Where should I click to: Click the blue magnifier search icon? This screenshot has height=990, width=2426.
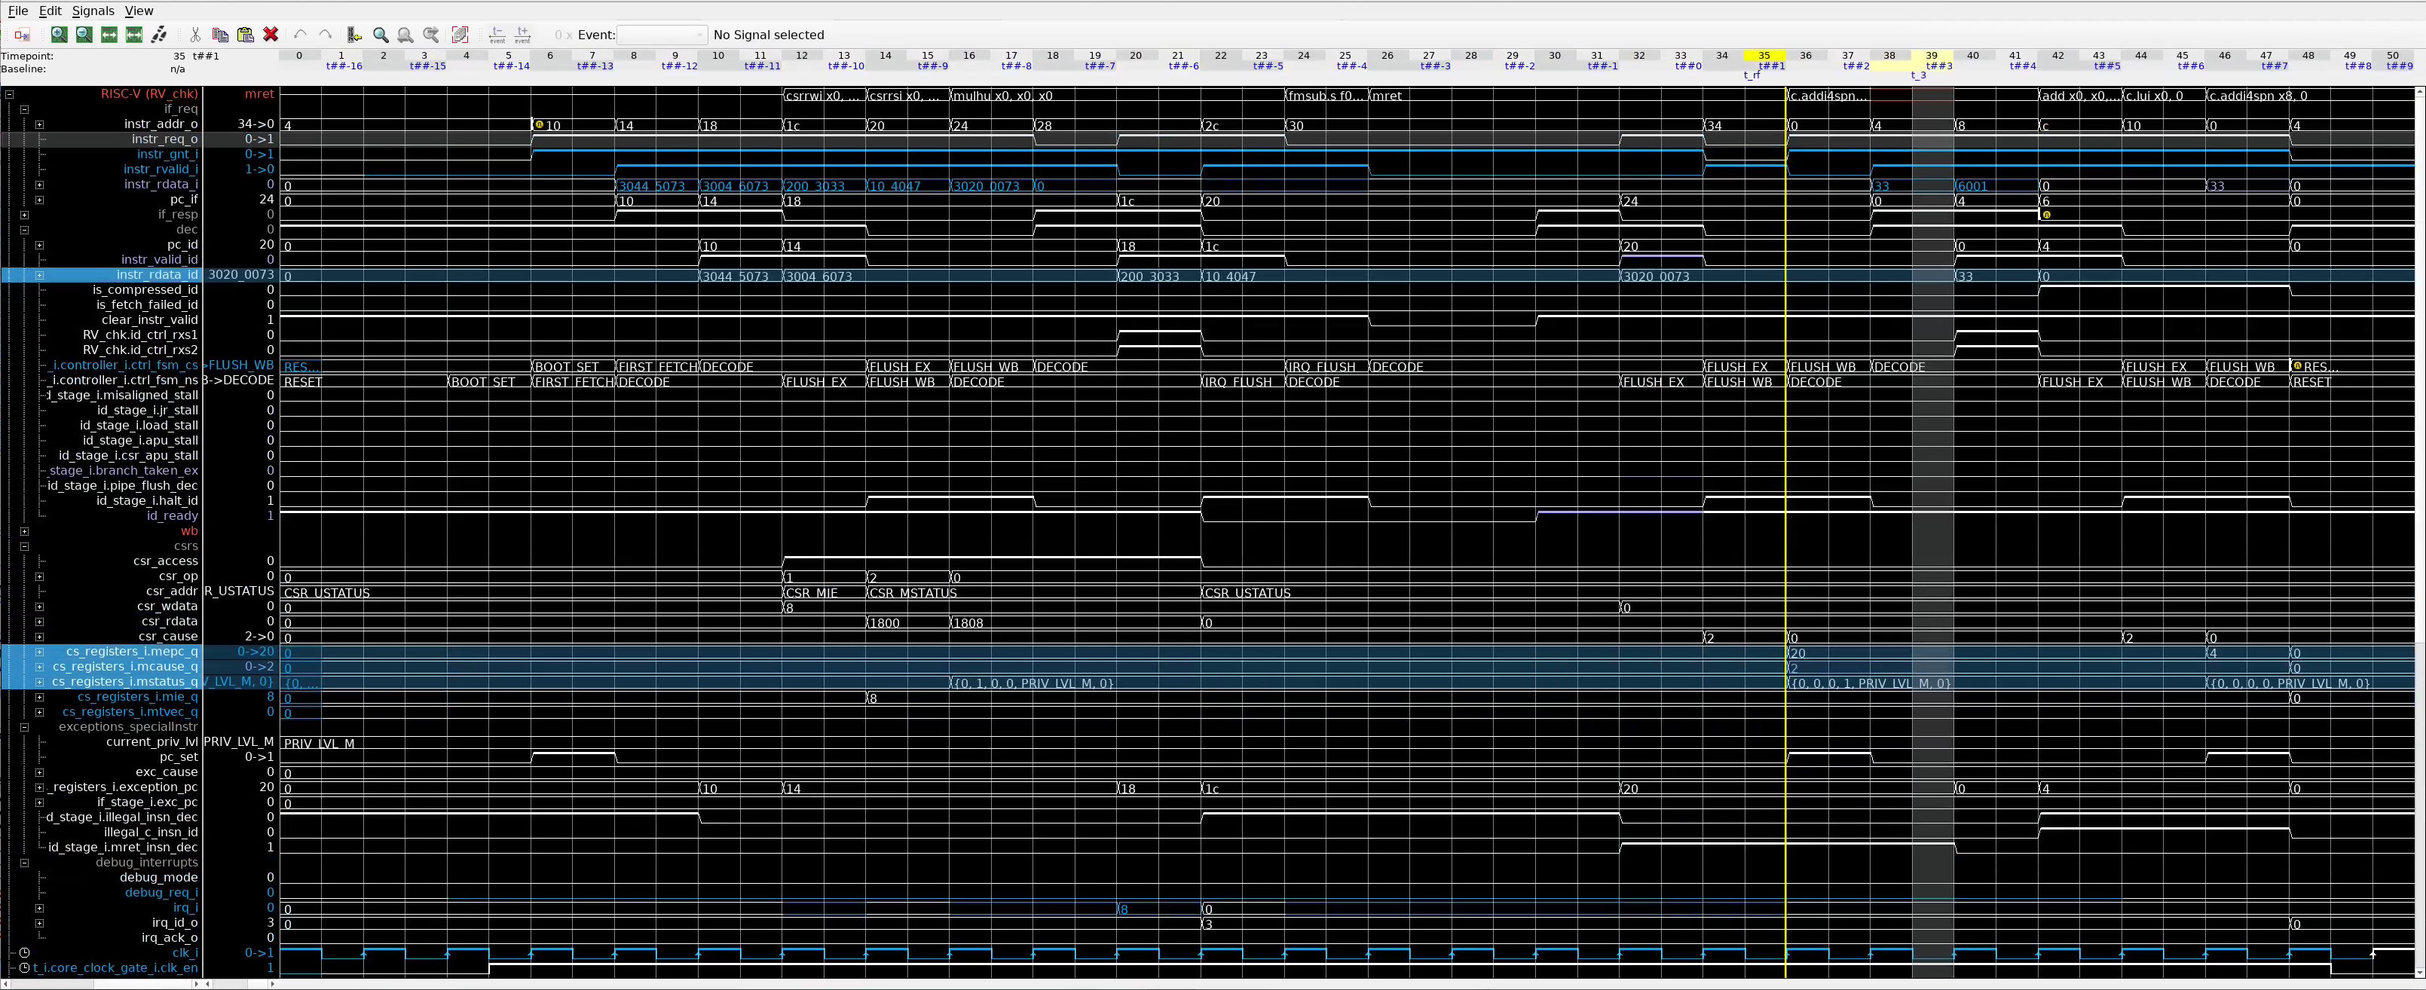tap(381, 35)
